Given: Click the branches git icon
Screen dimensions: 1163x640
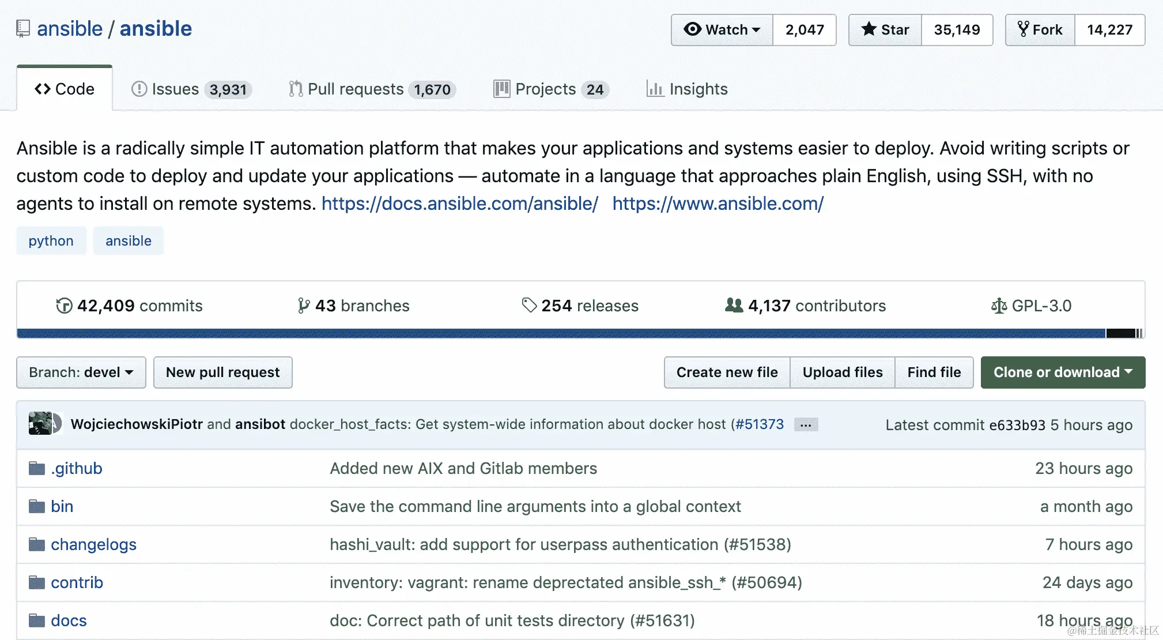Looking at the screenshot, I should point(304,306).
